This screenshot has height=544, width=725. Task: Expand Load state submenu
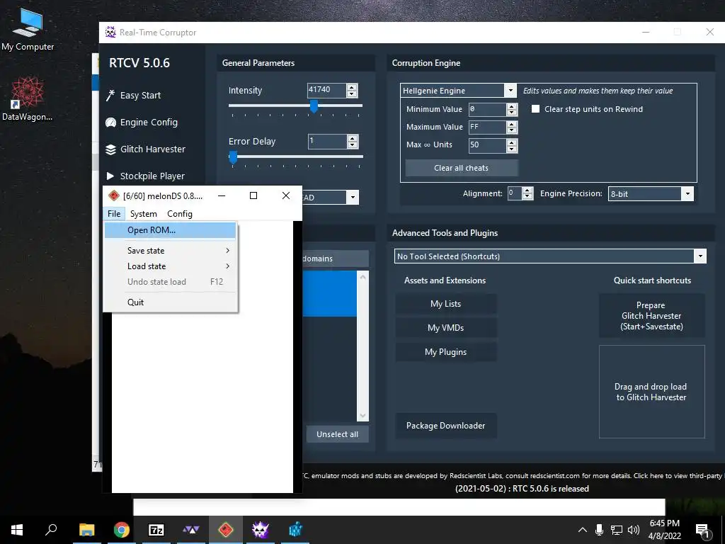tap(171, 266)
